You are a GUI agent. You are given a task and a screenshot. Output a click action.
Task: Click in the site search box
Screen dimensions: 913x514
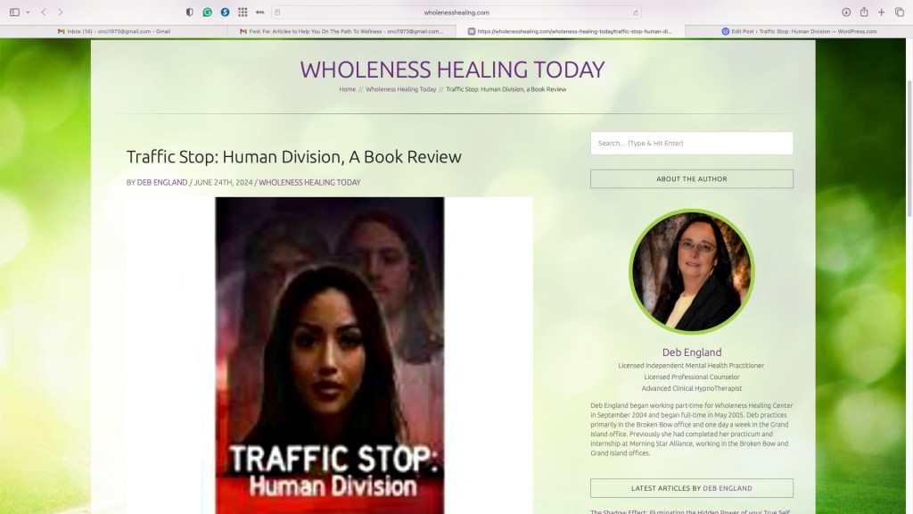click(691, 143)
